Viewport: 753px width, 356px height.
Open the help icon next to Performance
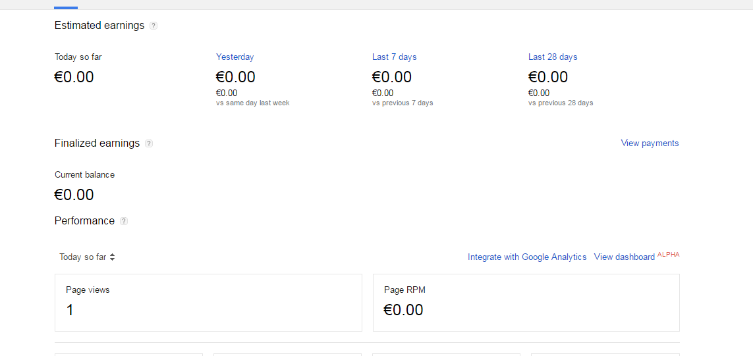tap(124, 221)
